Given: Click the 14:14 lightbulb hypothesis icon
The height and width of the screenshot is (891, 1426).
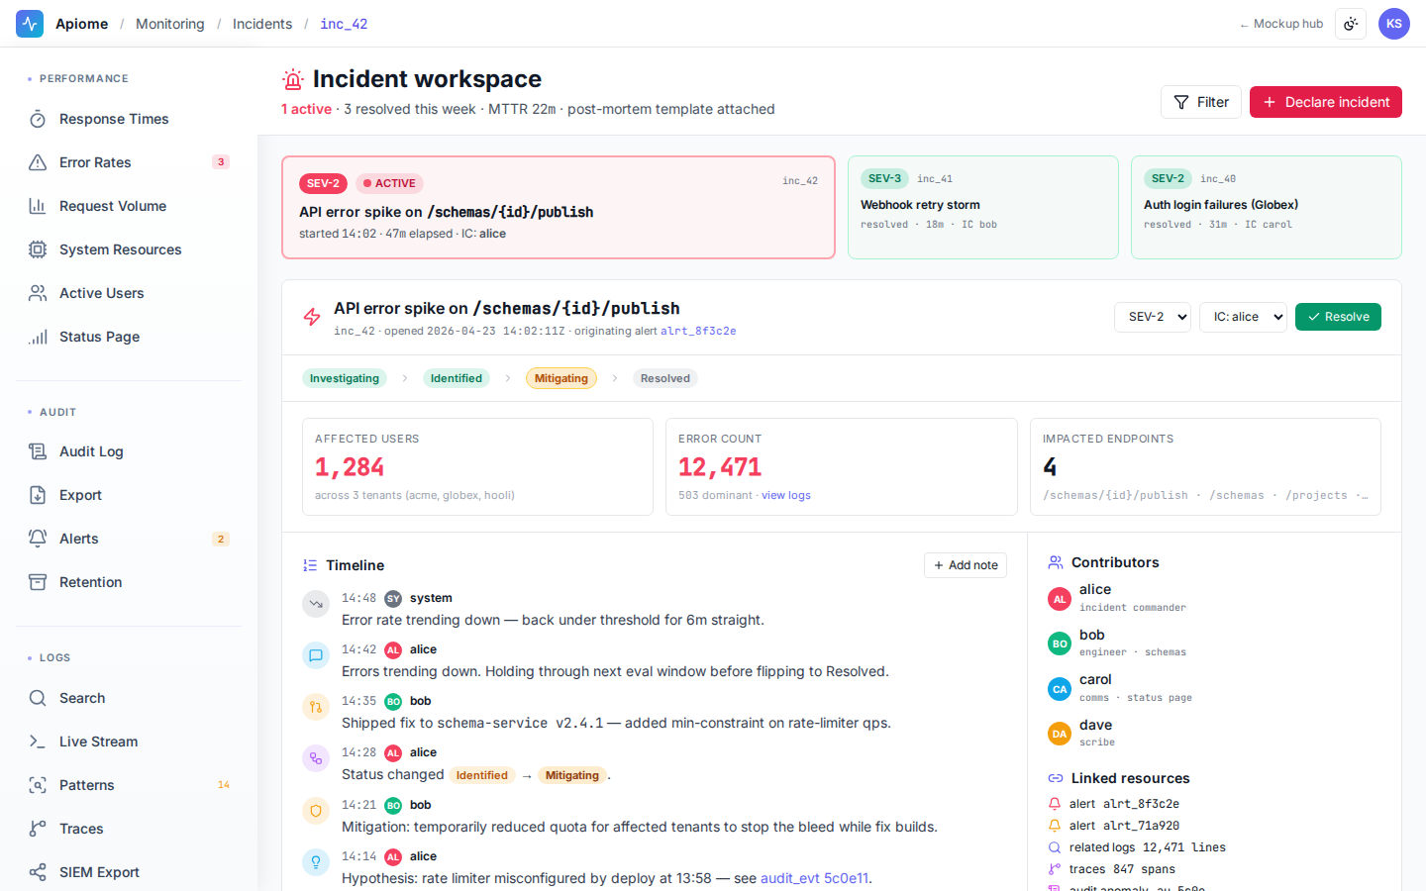Looking at the screenshot, I should point(316,861).
